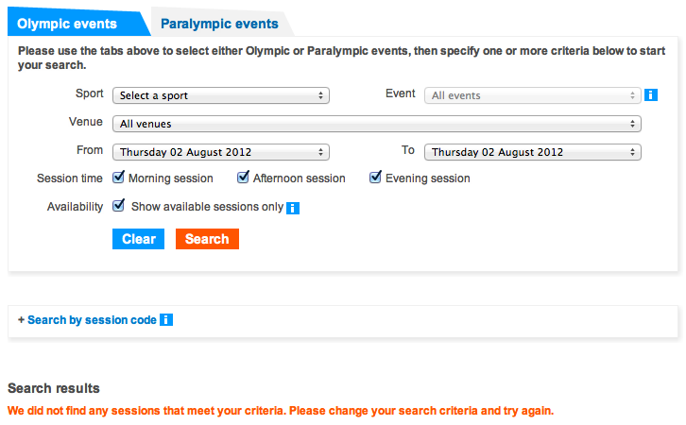Expand the All venues dropdown
Screen dimensions: 686x425
point(376,124)
